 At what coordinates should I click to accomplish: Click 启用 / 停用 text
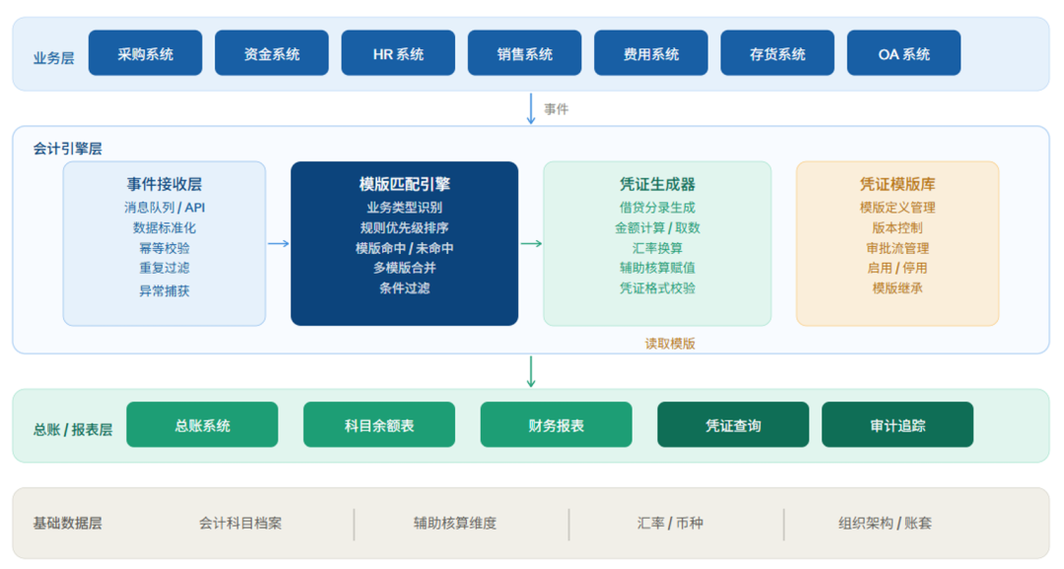pos(898,268)
